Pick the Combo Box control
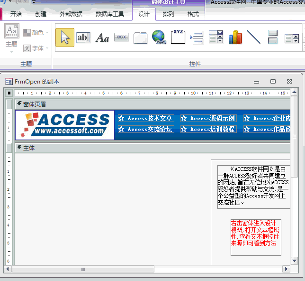 tap(215, 37)
